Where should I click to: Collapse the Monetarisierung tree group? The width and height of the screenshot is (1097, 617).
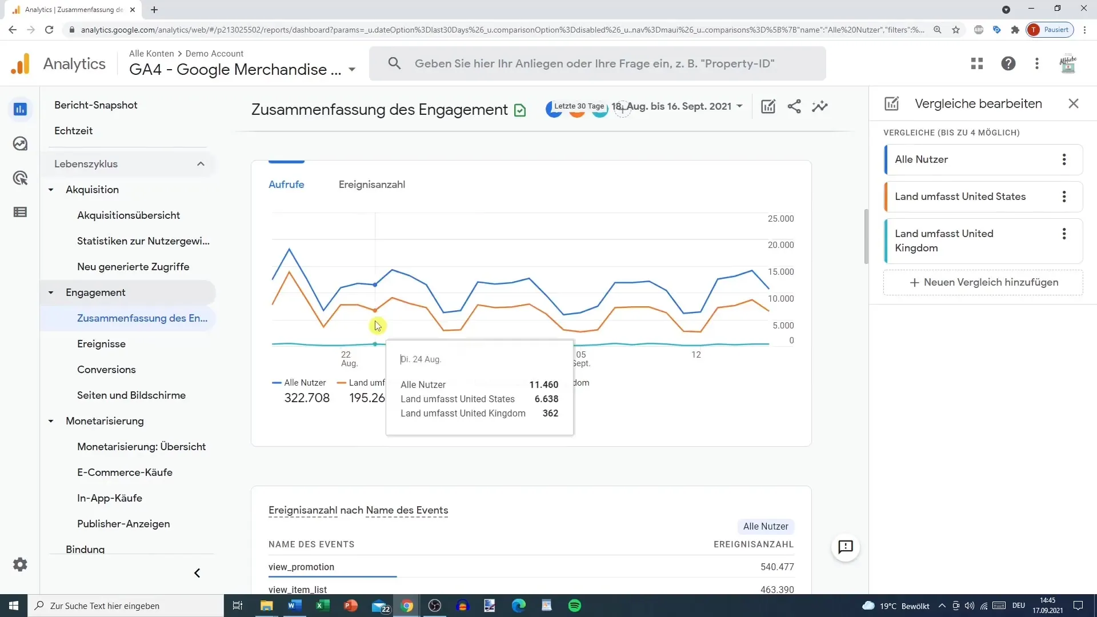point(51,421)
